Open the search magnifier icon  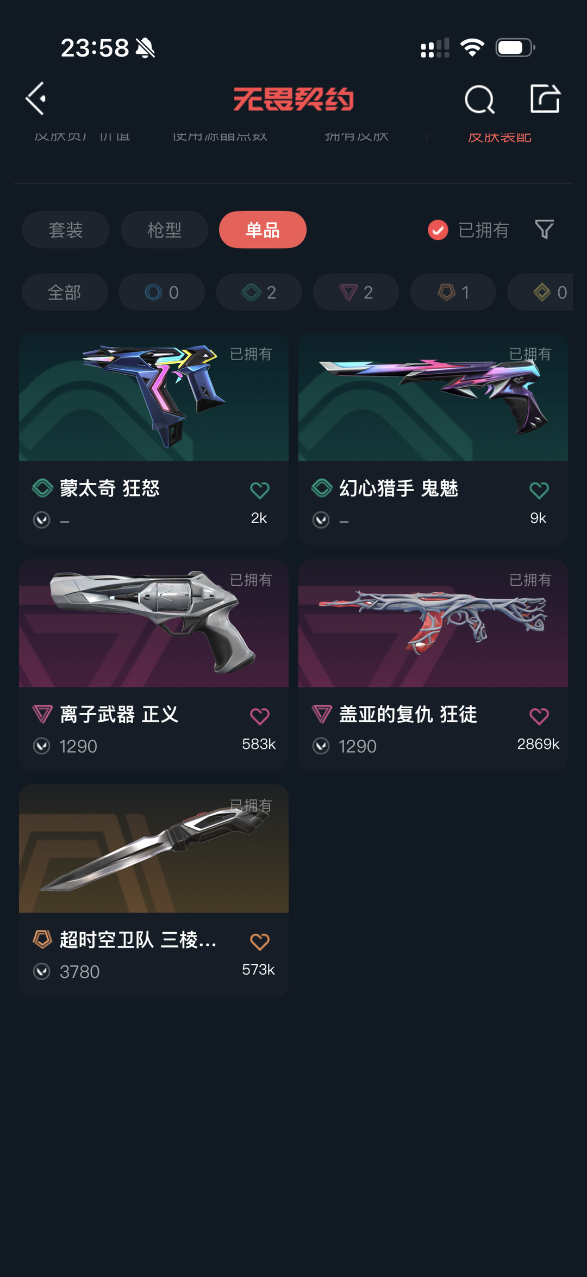[479, 100]
